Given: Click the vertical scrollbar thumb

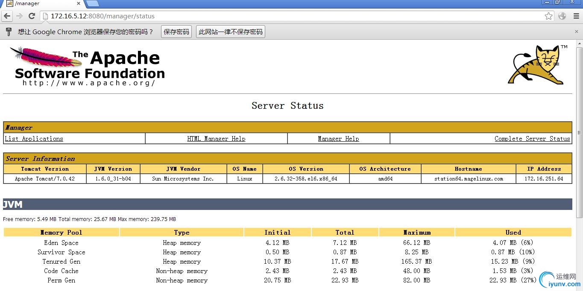Looking at the screenshot, I should click(x=580, y=132).
